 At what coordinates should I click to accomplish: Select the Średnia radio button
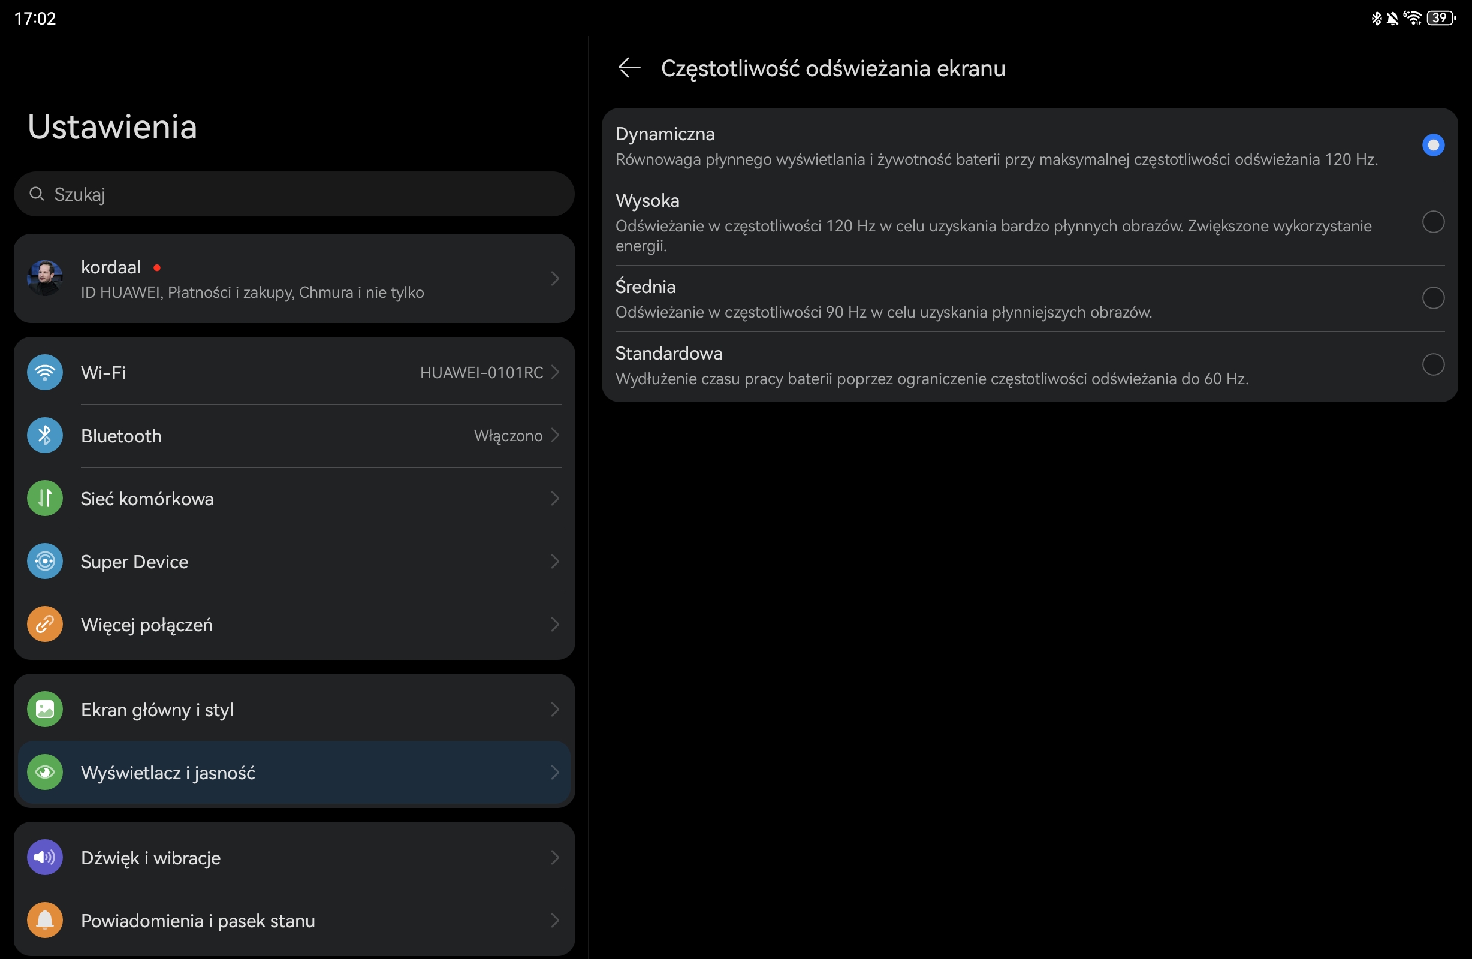1433,298
